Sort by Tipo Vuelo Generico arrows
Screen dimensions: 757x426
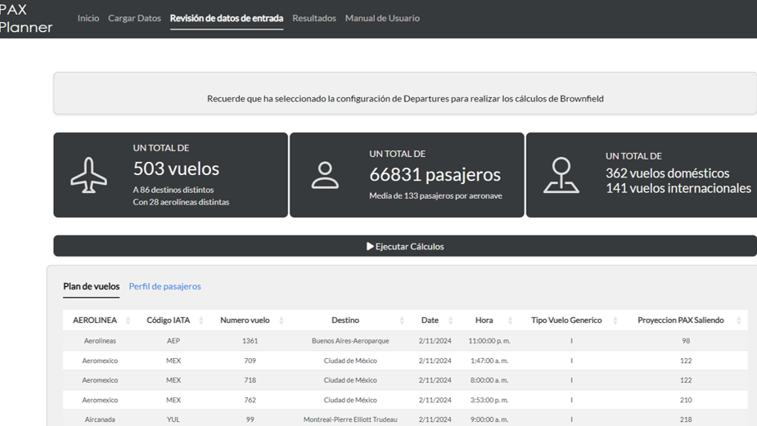pyautogui.click(x=615, y=321)
